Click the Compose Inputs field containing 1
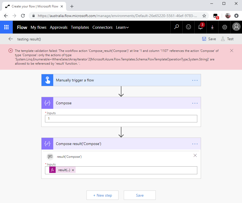The width and height of the screenshot is (242, 203). pyautogui.click(x=121, y=119)
